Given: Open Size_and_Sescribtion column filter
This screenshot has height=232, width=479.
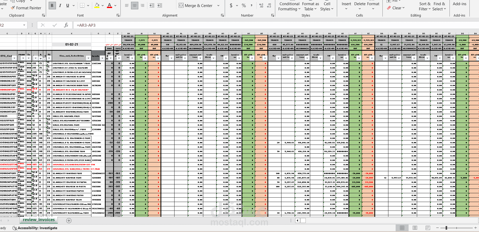Looking at the screenshot, I should pyautogui.click(x=88, y=58).
